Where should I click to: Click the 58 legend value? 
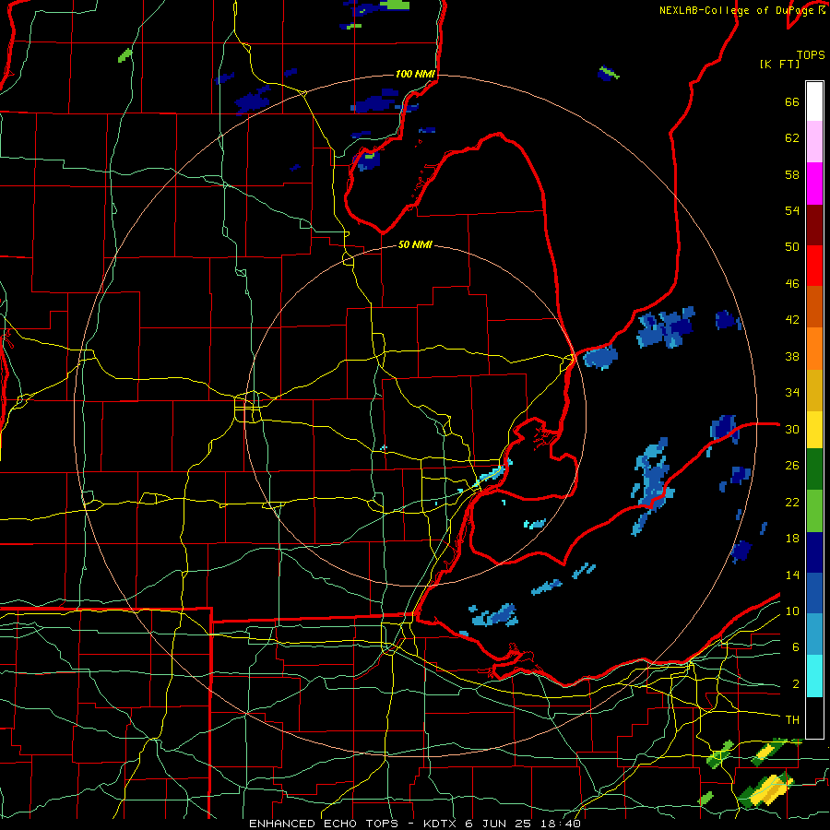coord(792,174)
